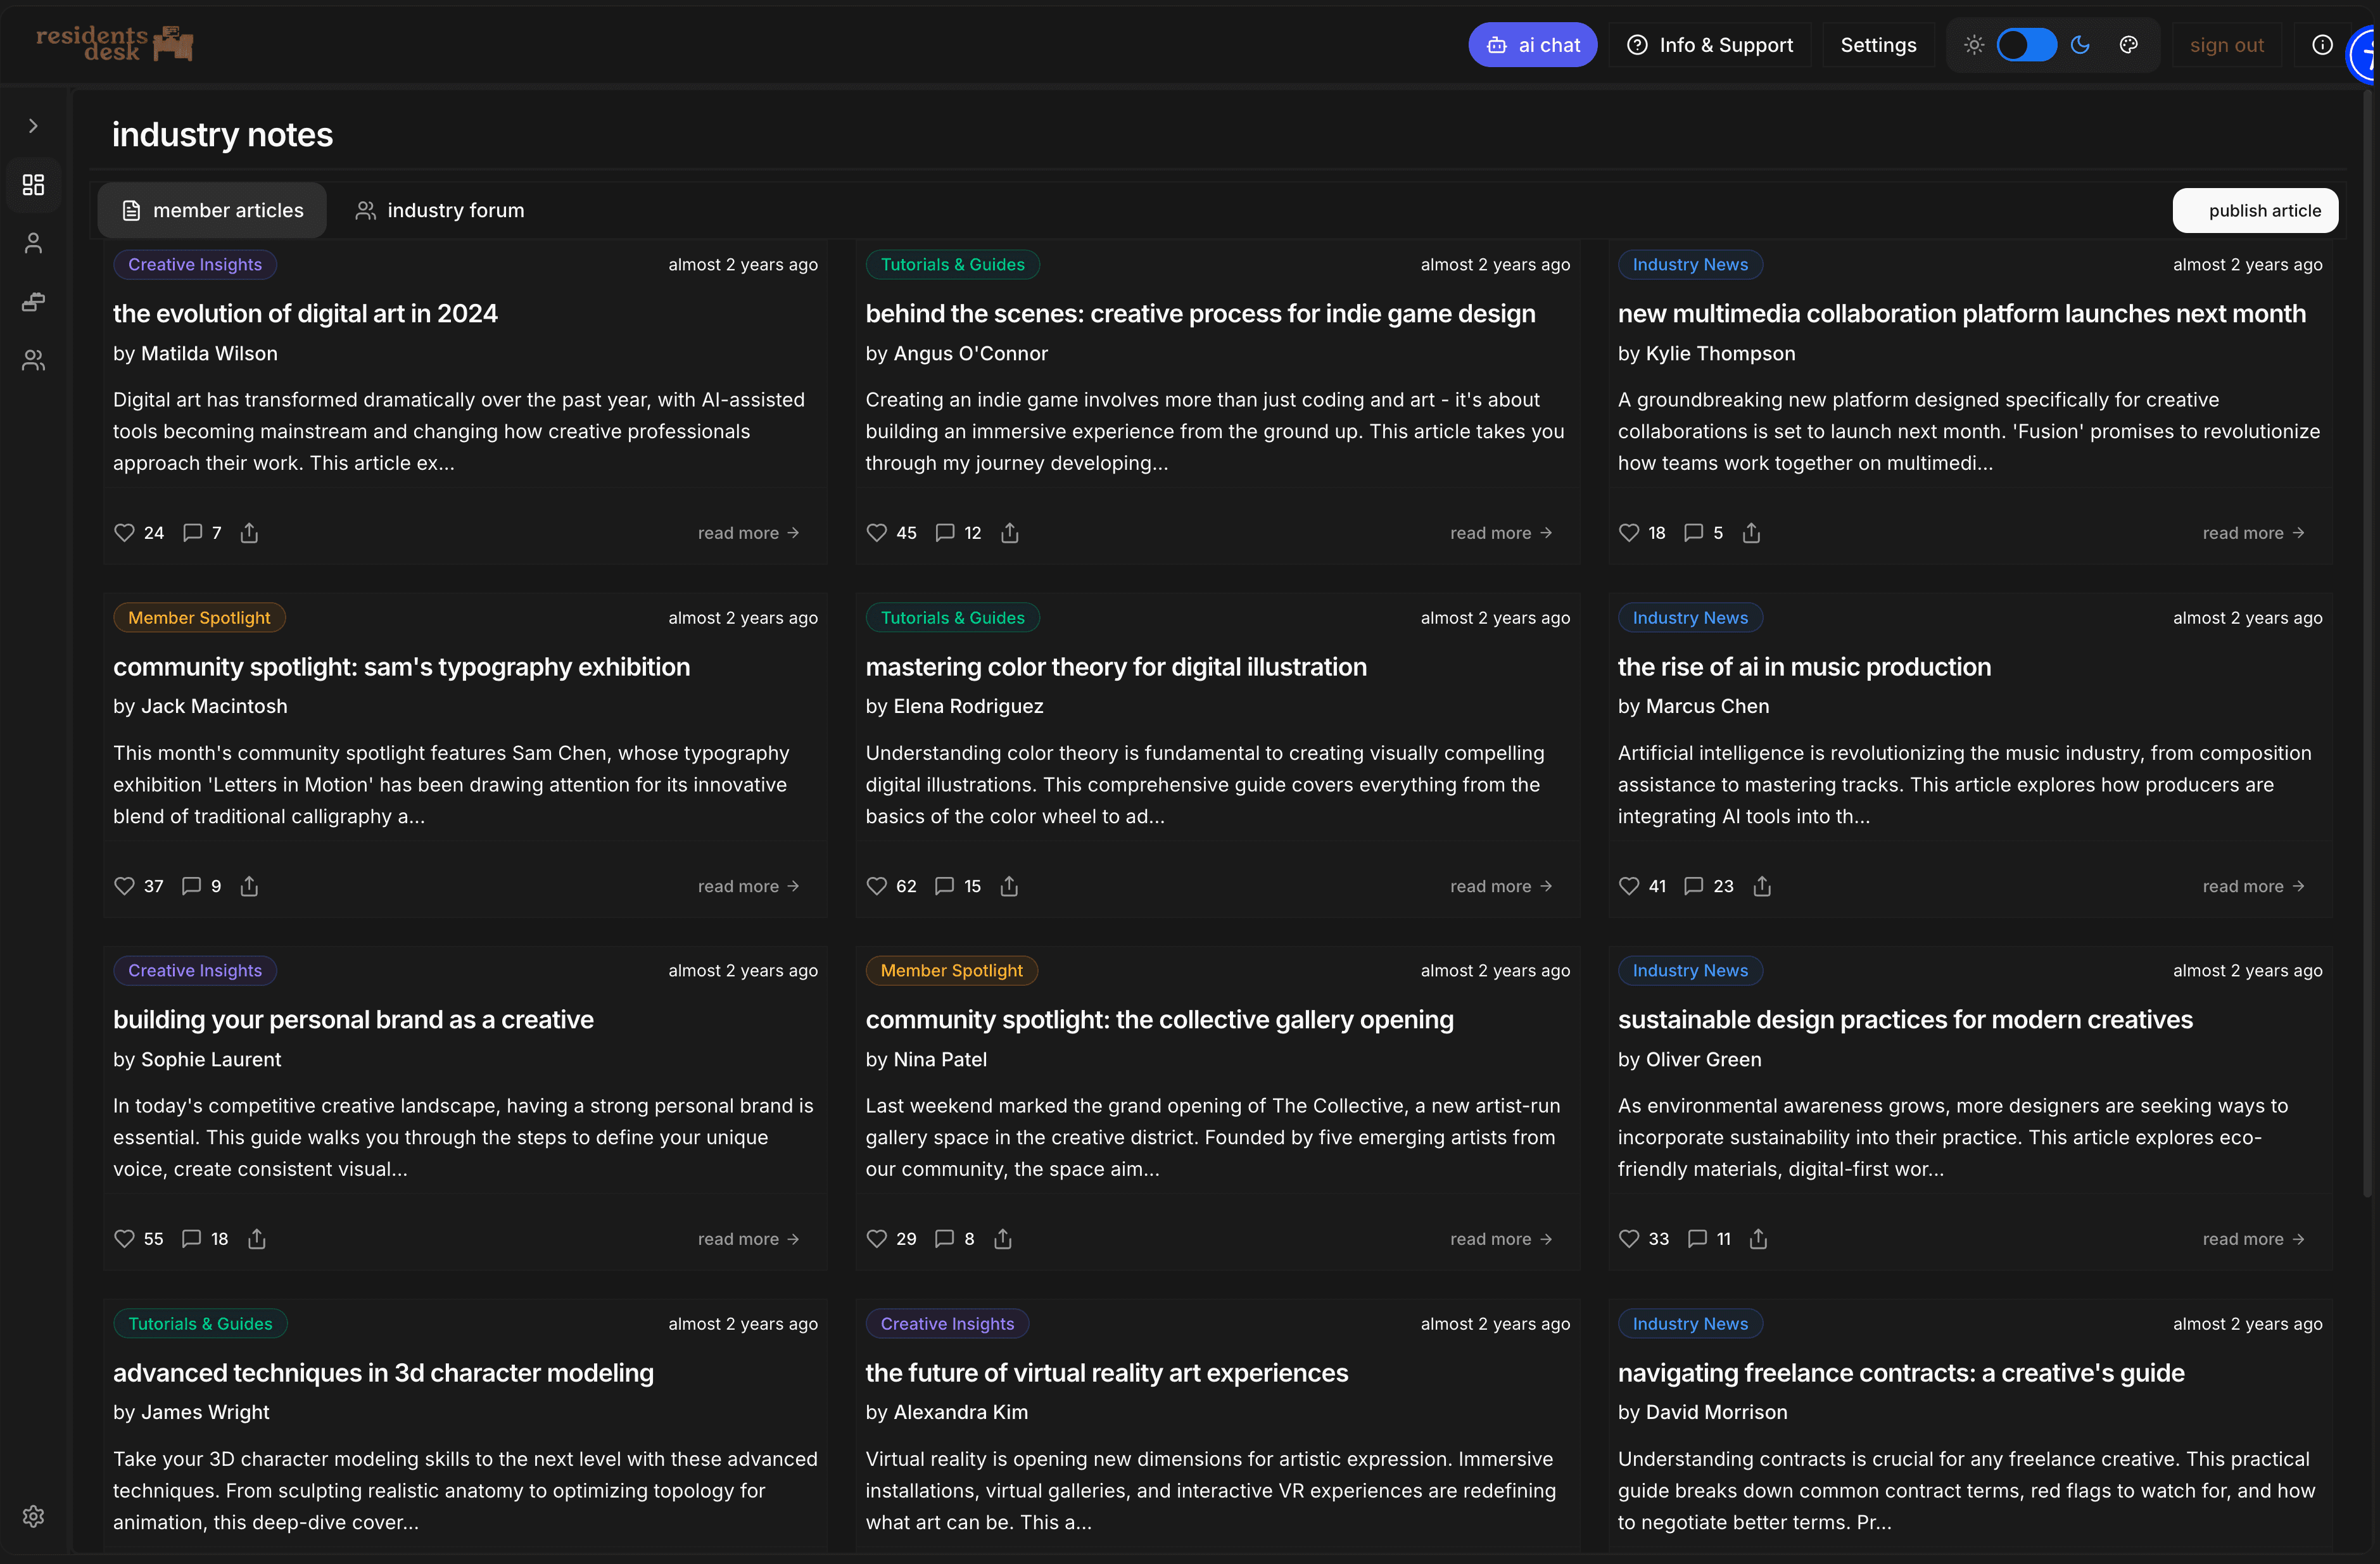Viewport: 2380px width, 1564px height.
Task: Read more on mastering color theory article
Action: click(x=1501, y=886)
